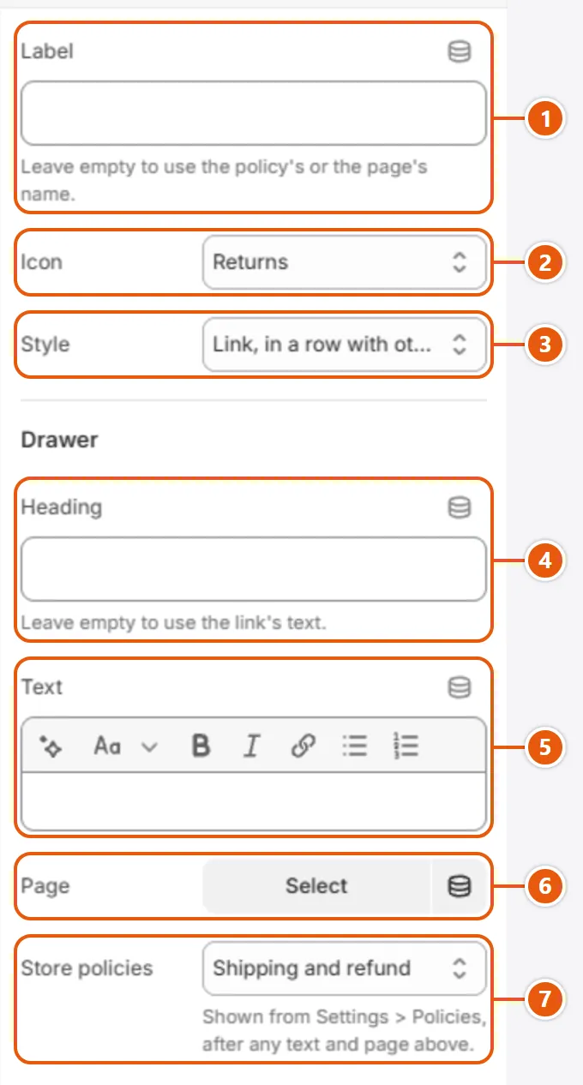
Task: Click the 'Store policies' label text
Action: 87,968
